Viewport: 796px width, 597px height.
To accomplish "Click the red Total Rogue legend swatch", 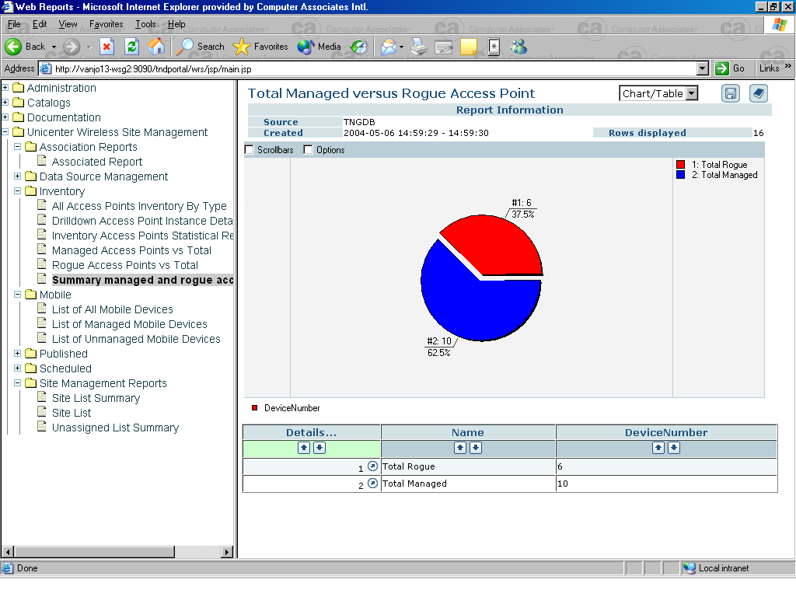I will (x=681, y=165).
